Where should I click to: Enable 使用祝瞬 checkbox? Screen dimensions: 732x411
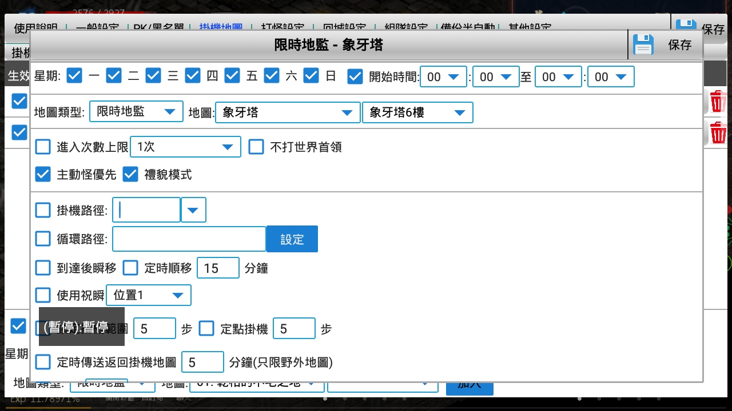pyautogui.click(x=43, y=295)
